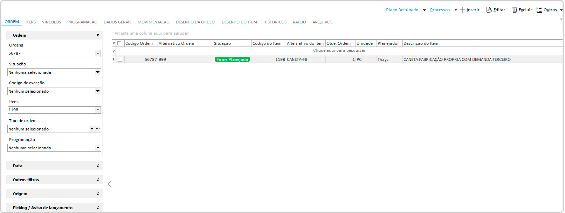565x213 pixels.
Task: Click the Editar pencil icon
Action: (x=489, y=10)
